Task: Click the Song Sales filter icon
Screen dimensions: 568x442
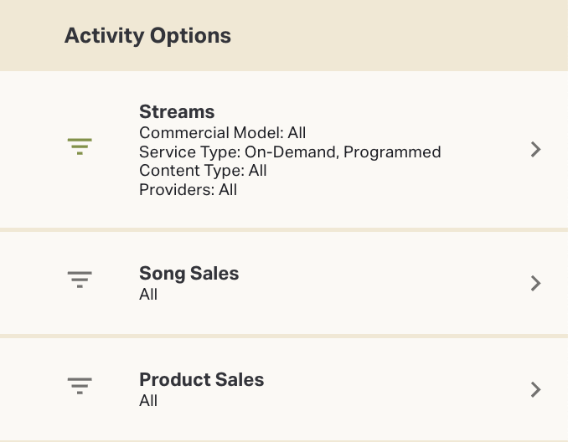Action: [x=80, y=280]
